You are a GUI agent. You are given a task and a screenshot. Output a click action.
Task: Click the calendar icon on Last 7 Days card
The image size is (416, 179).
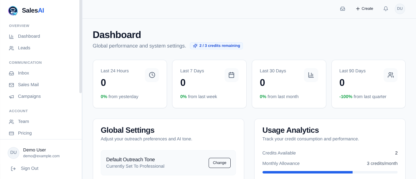point(231,75)
